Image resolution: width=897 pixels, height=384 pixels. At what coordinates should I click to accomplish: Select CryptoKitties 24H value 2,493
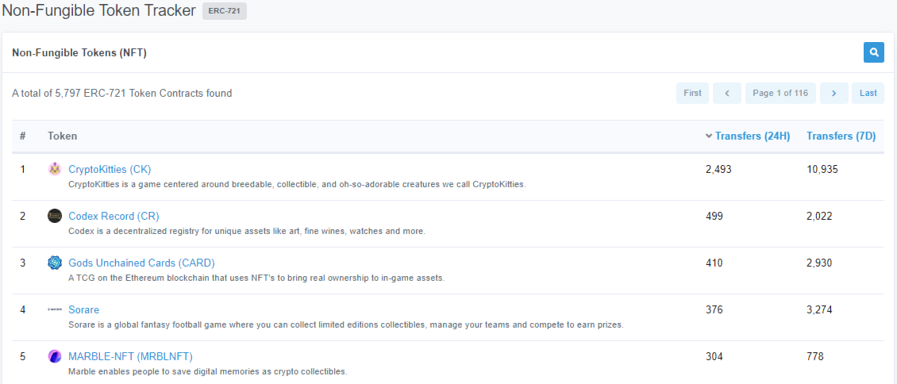point(718,169)
